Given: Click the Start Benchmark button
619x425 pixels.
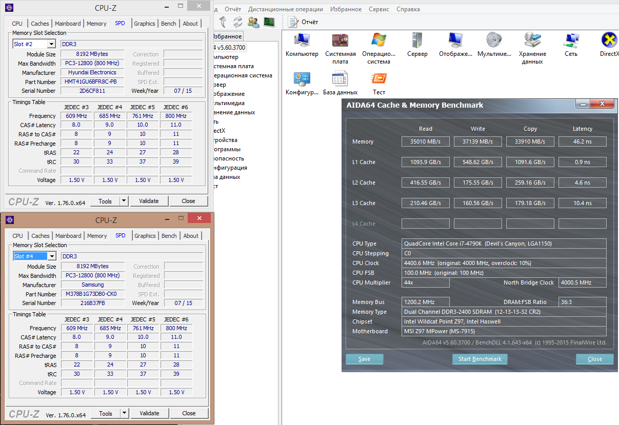Looking at the screenshot, I should (480, 359).
